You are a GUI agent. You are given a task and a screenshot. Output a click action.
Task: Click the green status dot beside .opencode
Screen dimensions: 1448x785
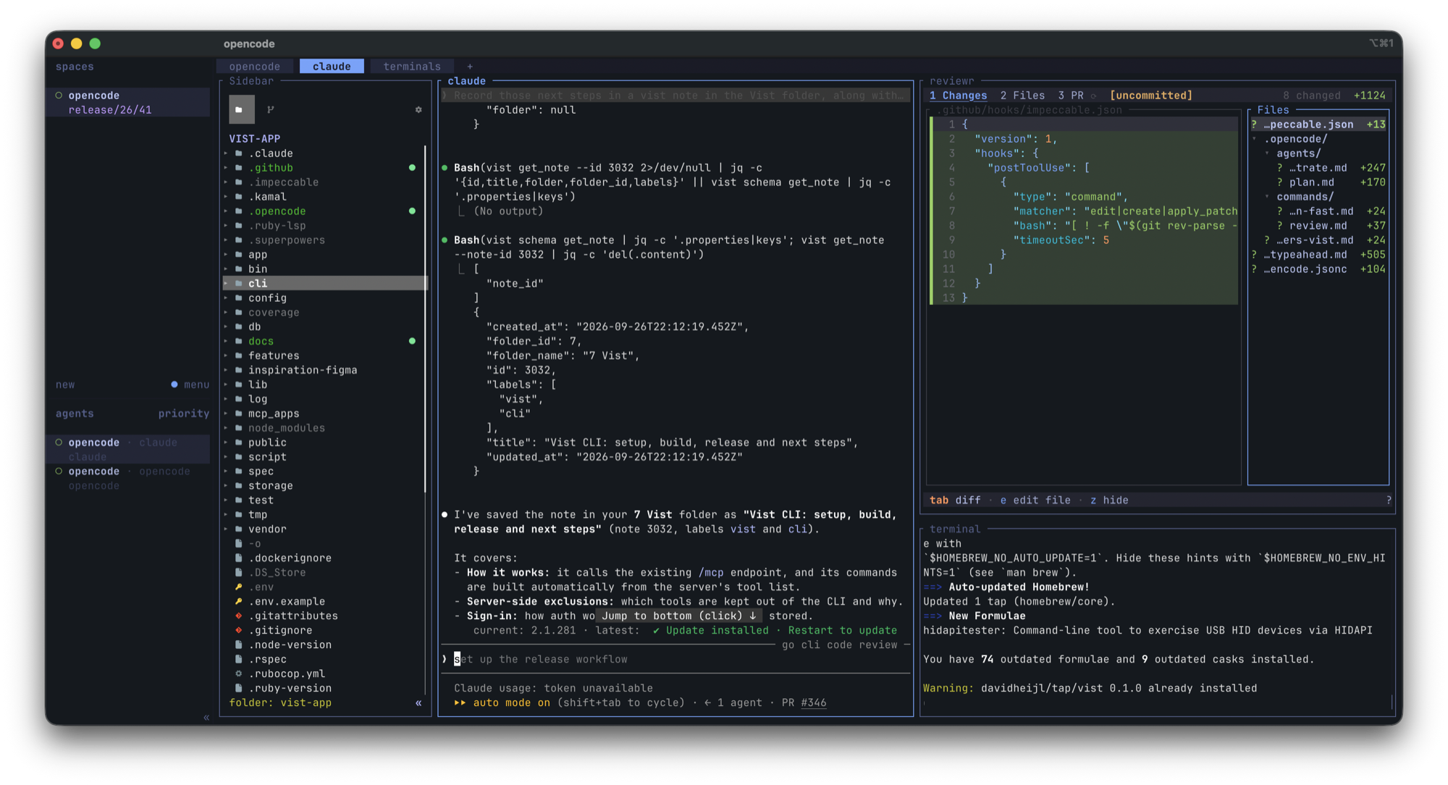pos(412,211)
